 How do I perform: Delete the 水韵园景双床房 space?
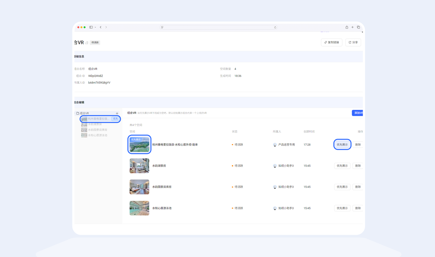click(x=358, y=187)
